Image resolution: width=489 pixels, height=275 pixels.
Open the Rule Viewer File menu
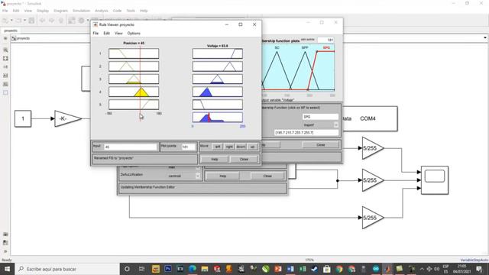click(x=96, y=34)
